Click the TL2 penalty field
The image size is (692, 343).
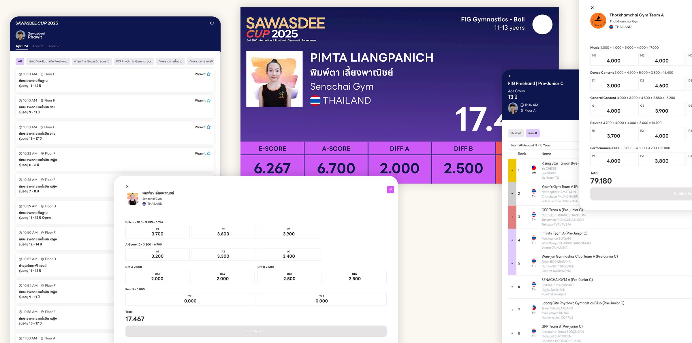[x=321, y=299]
